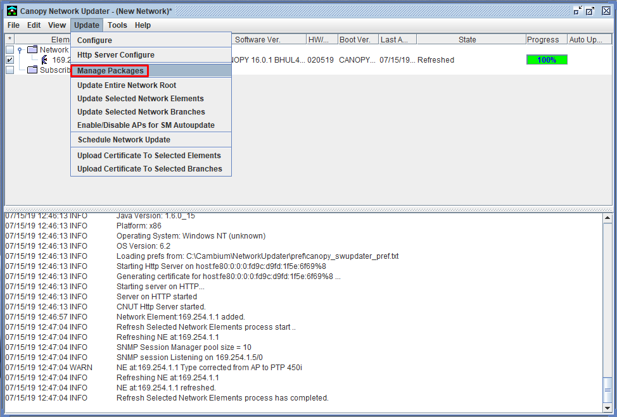617x417 pixels.
Task: Uncheck the 169.254.1.1 element checkbox
Action: pos(10,59)
